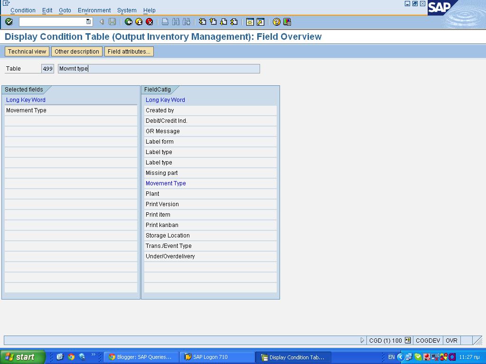This screenshot has width=486, height=364.
Task: Open SAP Logon 710 taskbar window
Action: 217,357
